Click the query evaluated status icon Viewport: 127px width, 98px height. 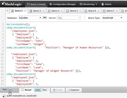pyautogui.click(x=4, y=96)
